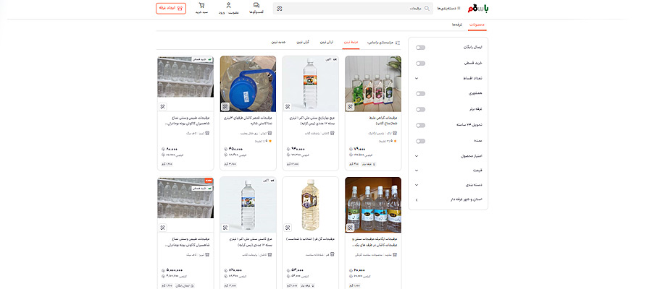652x289 pixels.
Task: Toggle the 24-hour delivery filter
Action: (x=420, y=124)
